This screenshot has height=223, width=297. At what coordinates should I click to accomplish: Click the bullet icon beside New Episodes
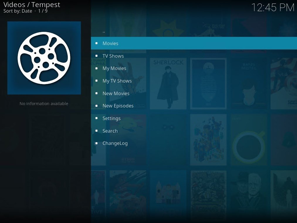[96, 106]
